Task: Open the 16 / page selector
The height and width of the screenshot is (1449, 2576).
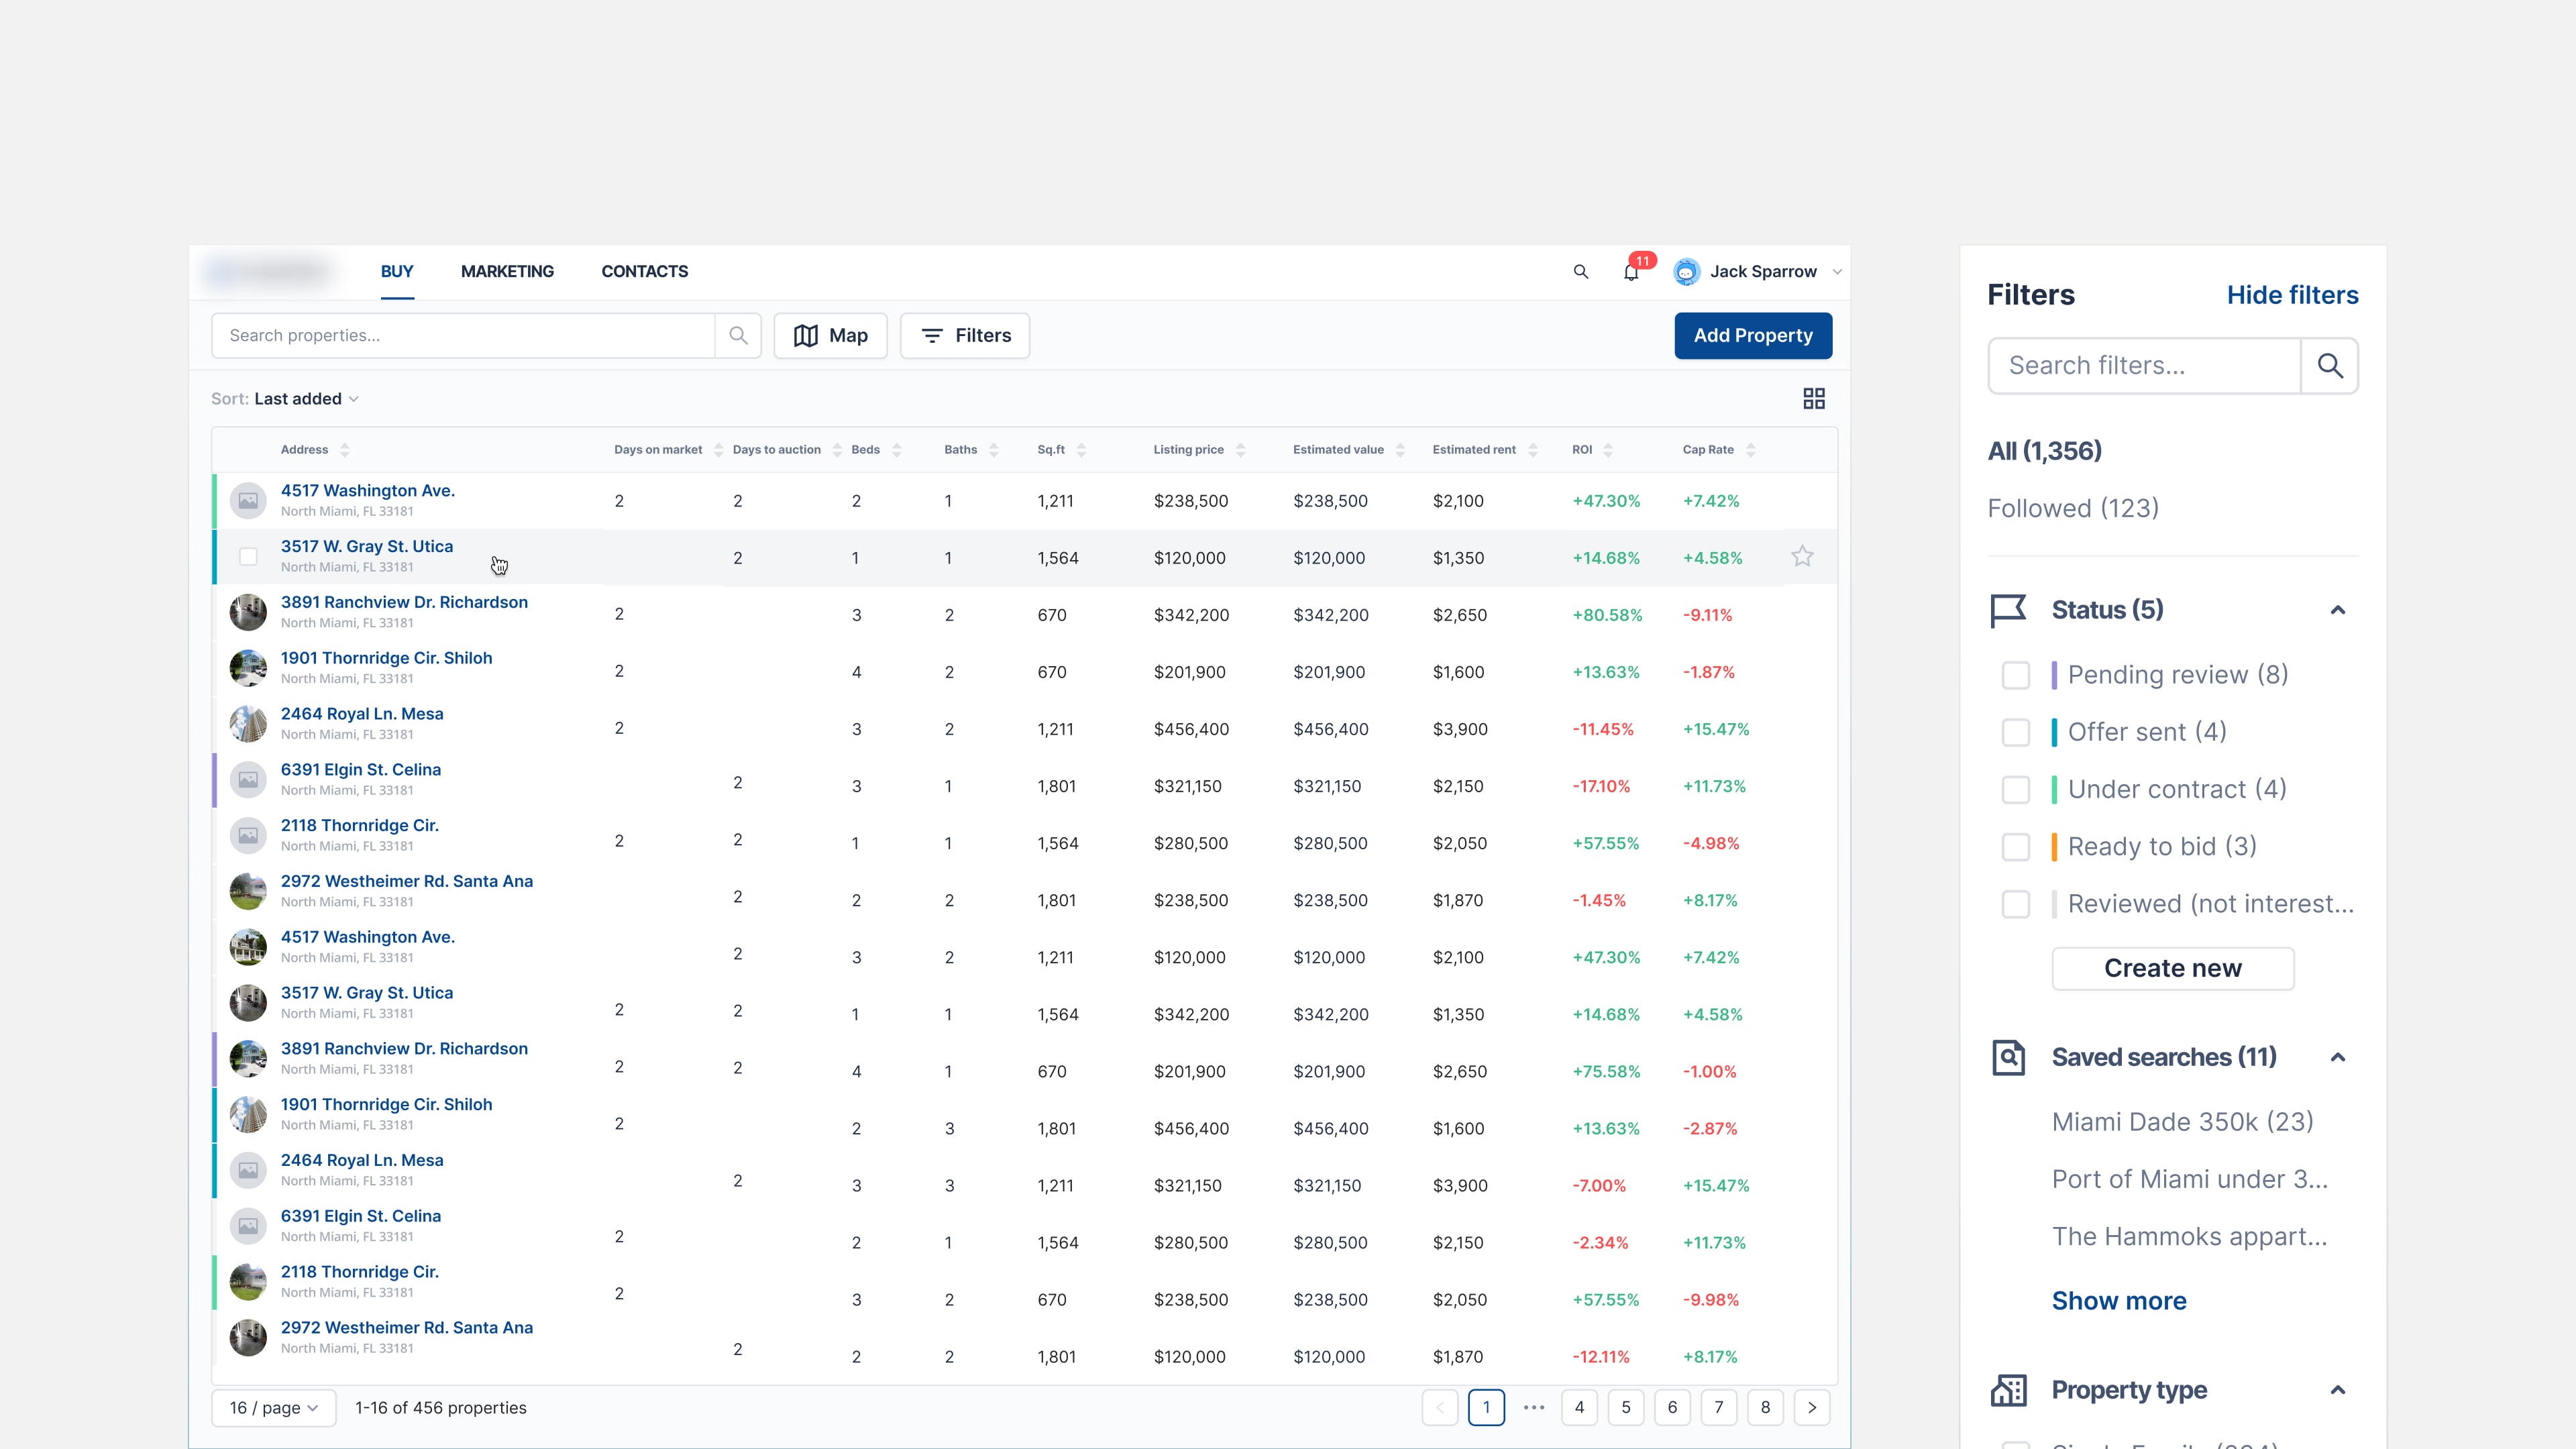Action: tap(273, 1408)
